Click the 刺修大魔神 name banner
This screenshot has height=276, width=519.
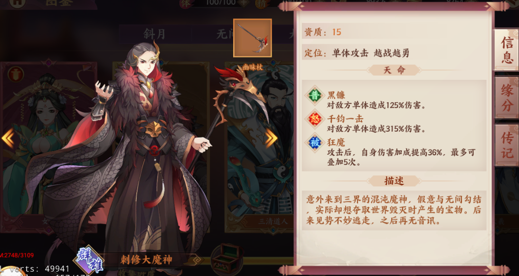[x=146, y=260]
